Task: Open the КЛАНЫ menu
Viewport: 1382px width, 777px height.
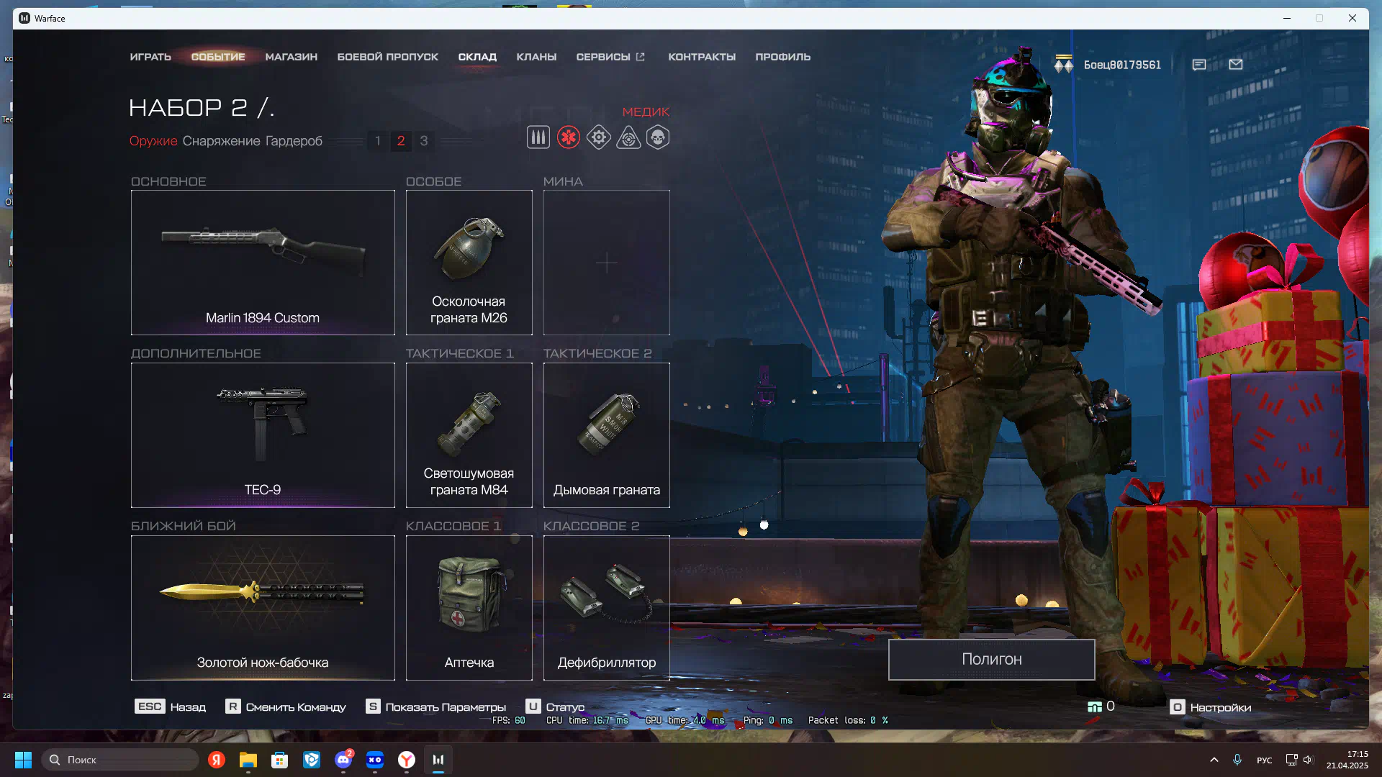Action: (x=536, y=57)
